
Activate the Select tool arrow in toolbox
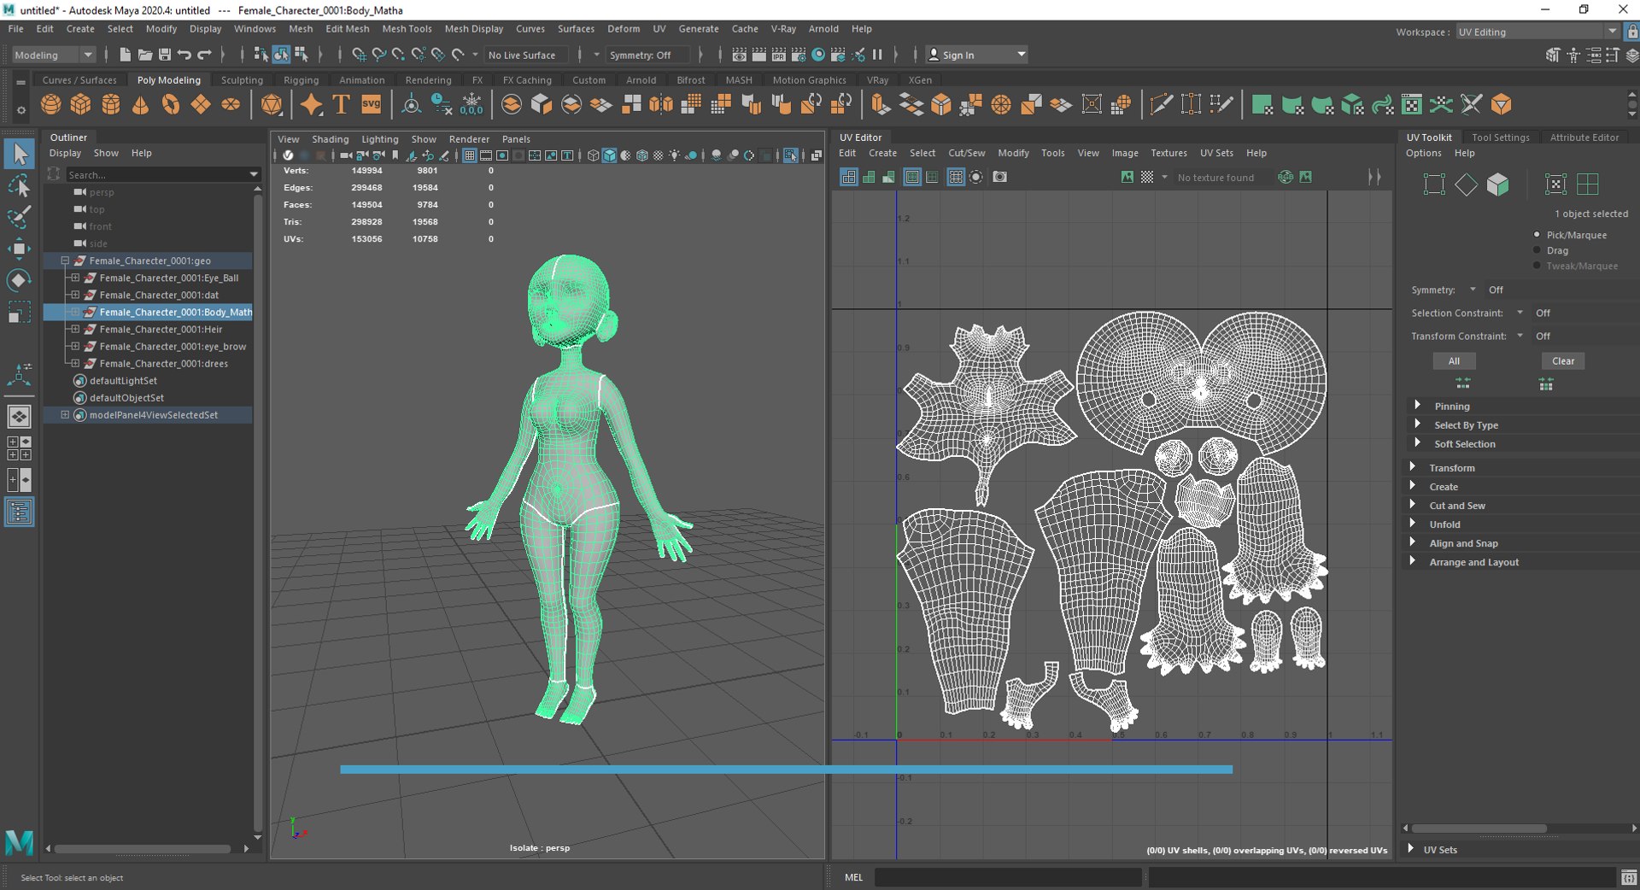tap(20, 155)
